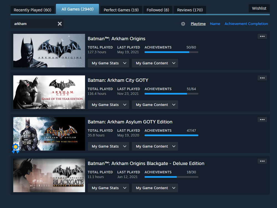Click the 50/60 achievements count

point(191,47)
